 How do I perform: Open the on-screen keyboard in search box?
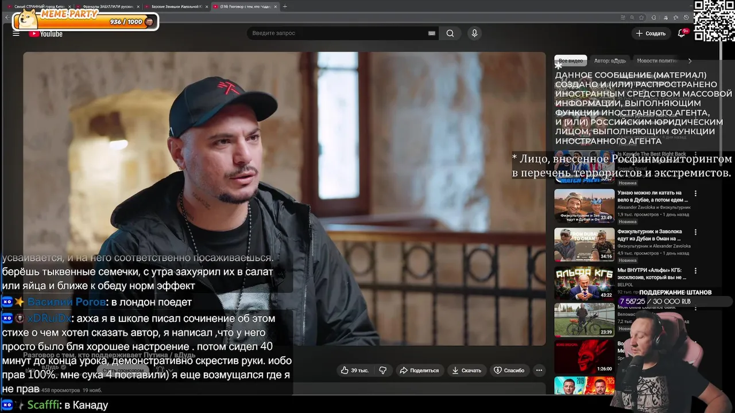(x=432, y=33)
